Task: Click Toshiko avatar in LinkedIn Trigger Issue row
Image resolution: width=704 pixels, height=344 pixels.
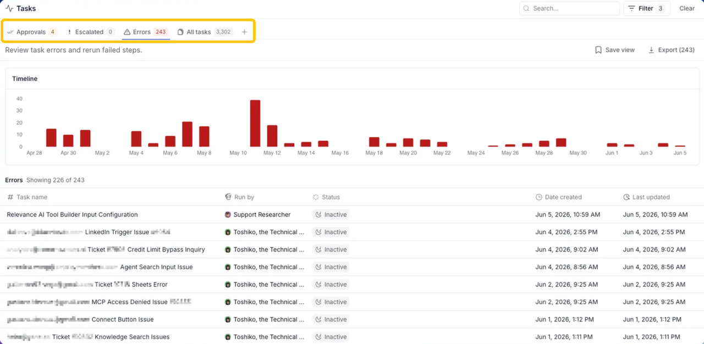Action: click(x=228, y=232)
